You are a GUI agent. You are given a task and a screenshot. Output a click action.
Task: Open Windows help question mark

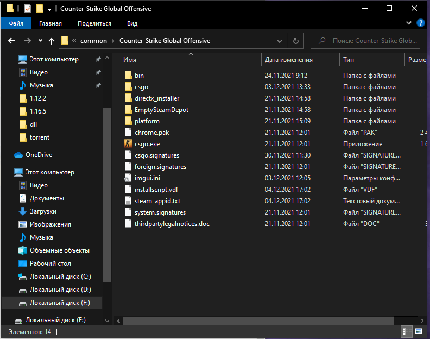pos(420,23)
